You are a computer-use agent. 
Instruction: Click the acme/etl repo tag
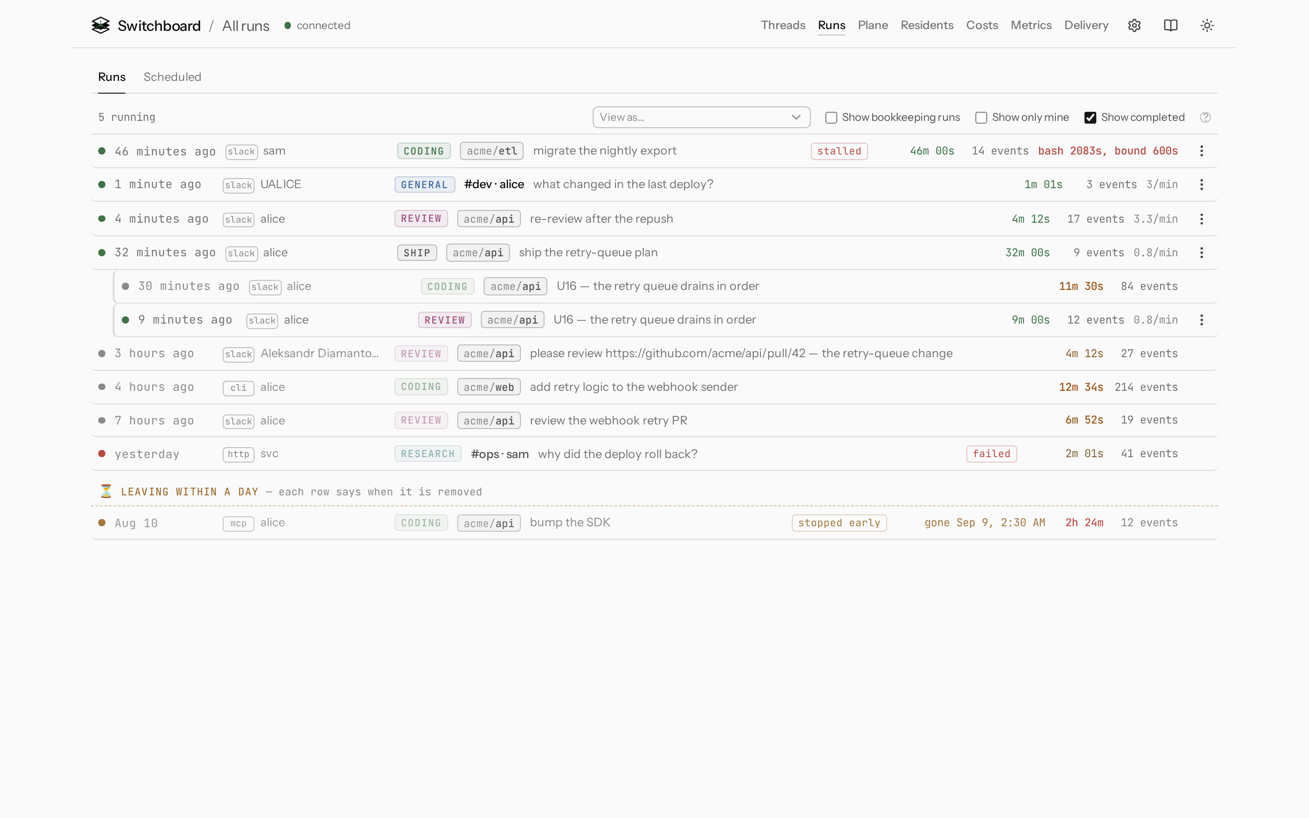tap(491, 151)
